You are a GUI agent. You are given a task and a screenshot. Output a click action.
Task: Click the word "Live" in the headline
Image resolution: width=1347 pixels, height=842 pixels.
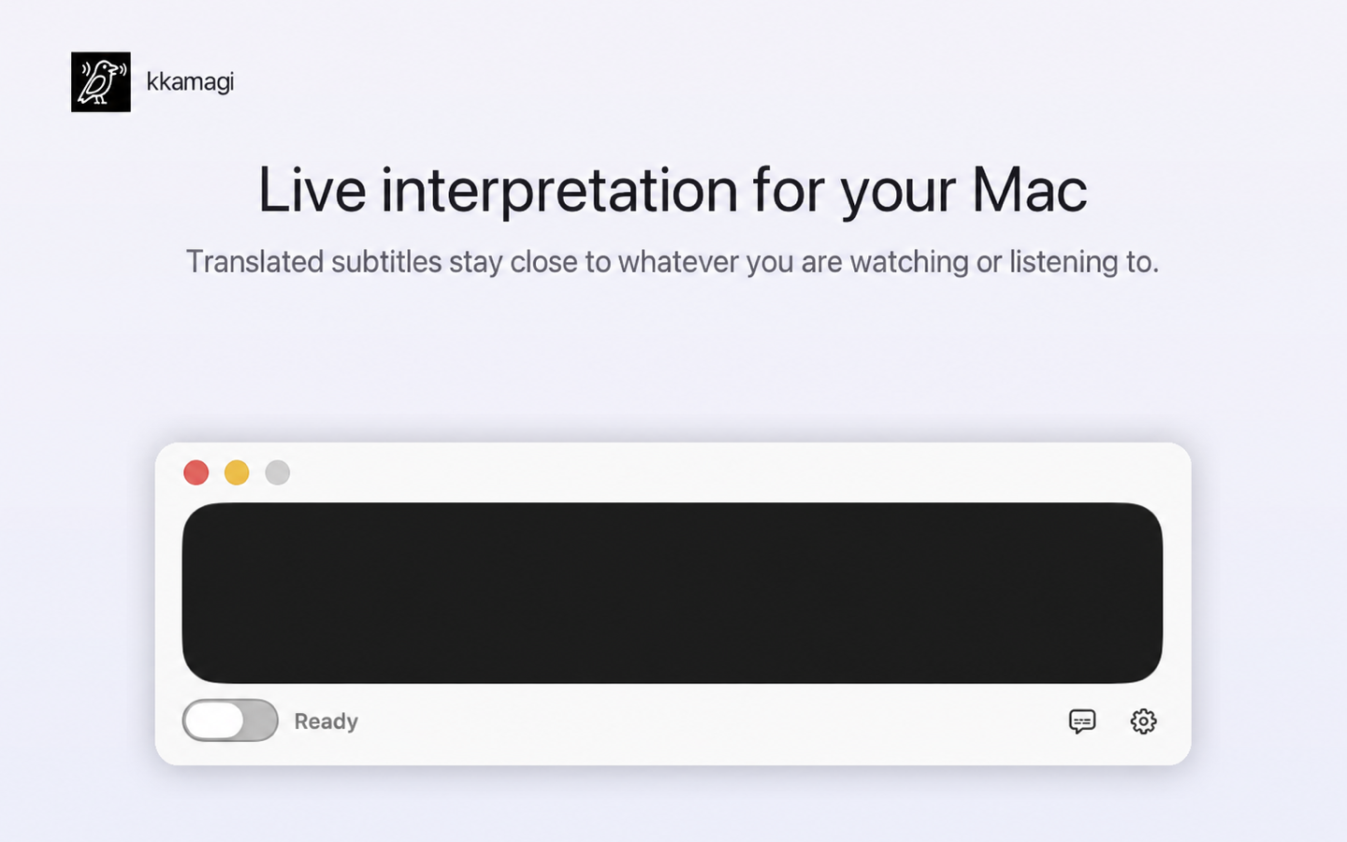coord(312,190)
